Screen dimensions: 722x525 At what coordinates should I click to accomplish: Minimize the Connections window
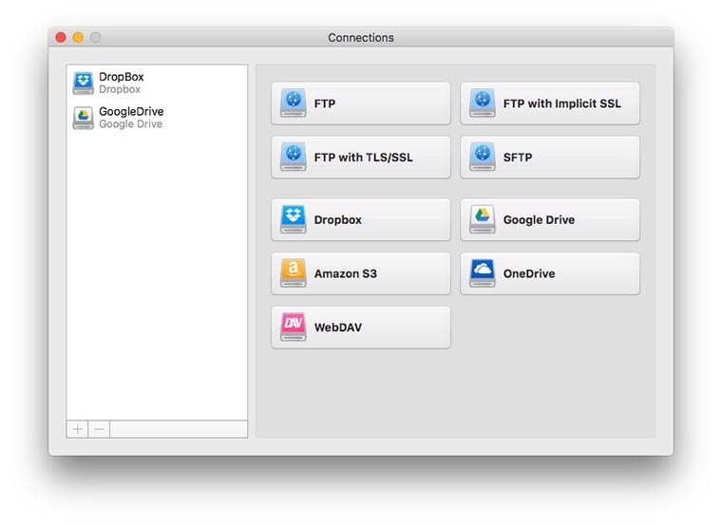78,37
